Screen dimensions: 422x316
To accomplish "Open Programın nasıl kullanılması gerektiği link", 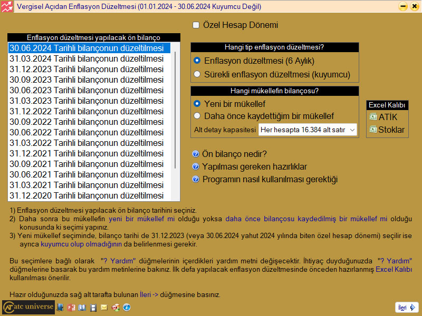I will click(x=270, y=179).
